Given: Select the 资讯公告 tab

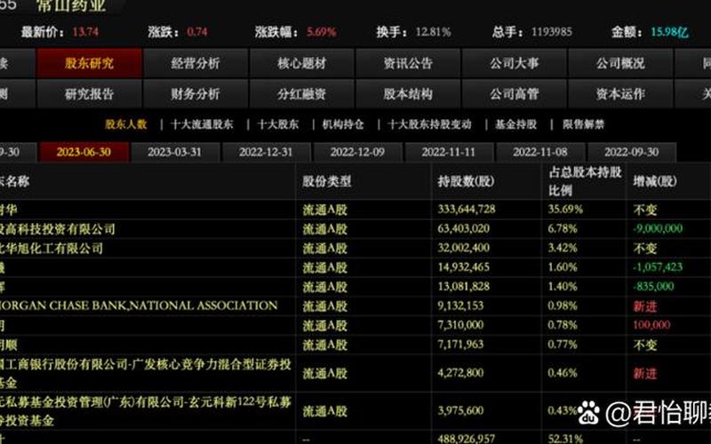Looking at the screenshot, I should [x=408, y=63].
